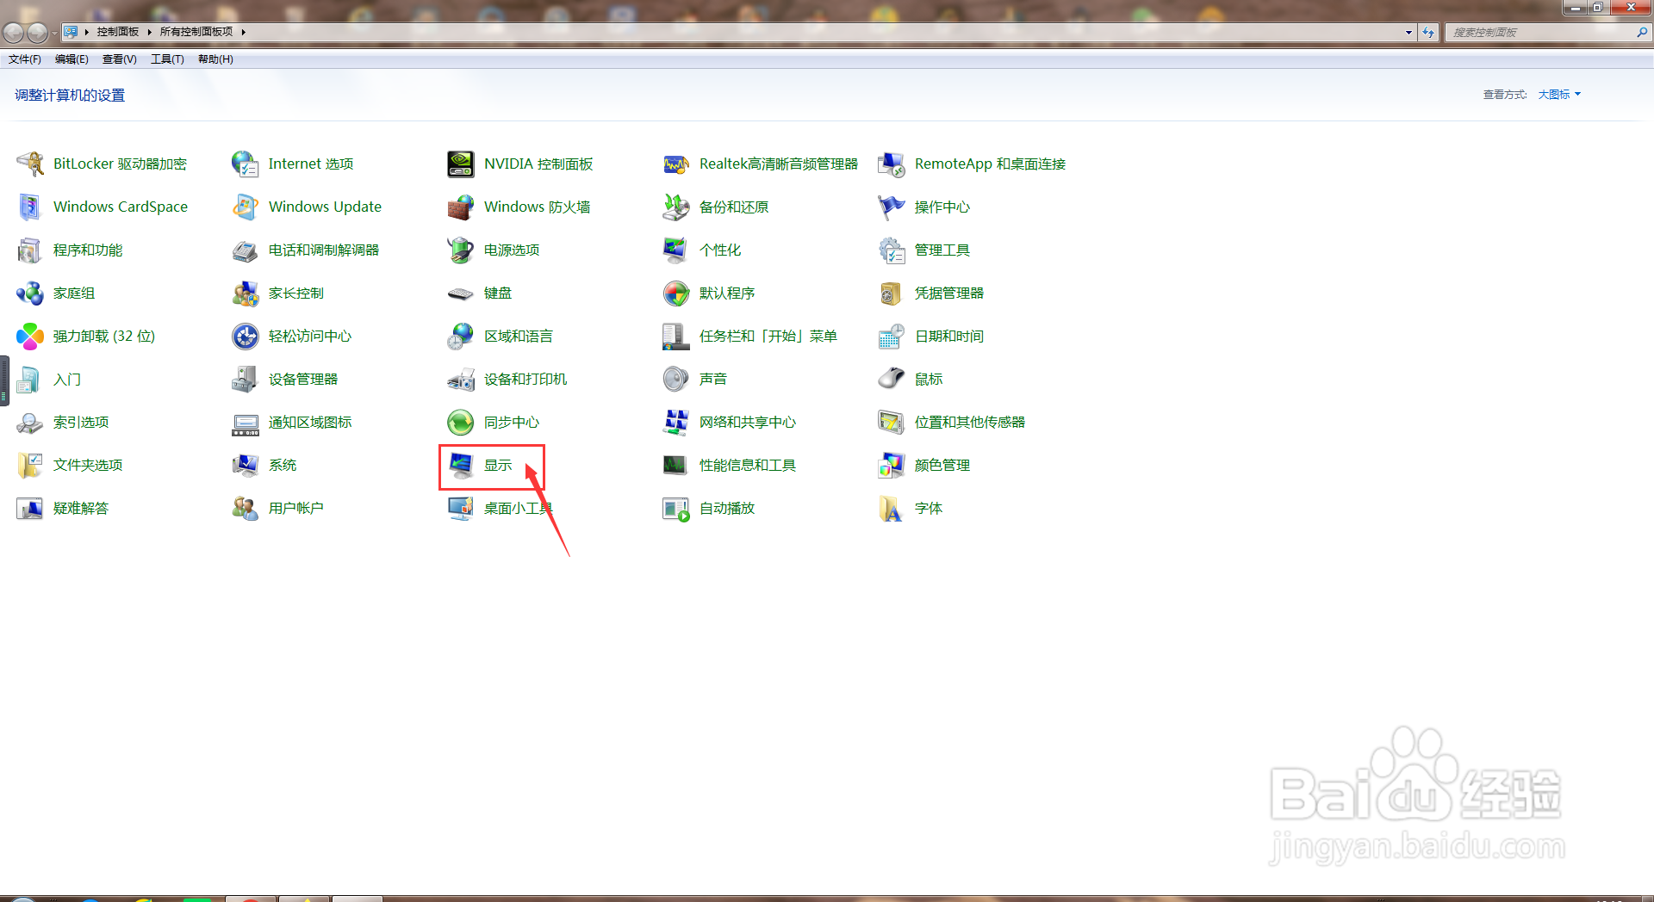Image resolution: width=1654 pixels, height=902 pixels.
Task: Open 桌面小工具 link
Action: (x=518, y=508)
